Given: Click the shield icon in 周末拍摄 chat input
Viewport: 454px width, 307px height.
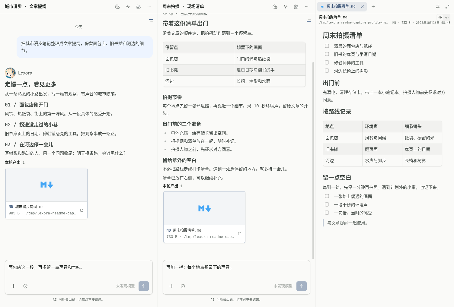Looking at the screenshot, I should pyautogui.click(x=183, y=286).
